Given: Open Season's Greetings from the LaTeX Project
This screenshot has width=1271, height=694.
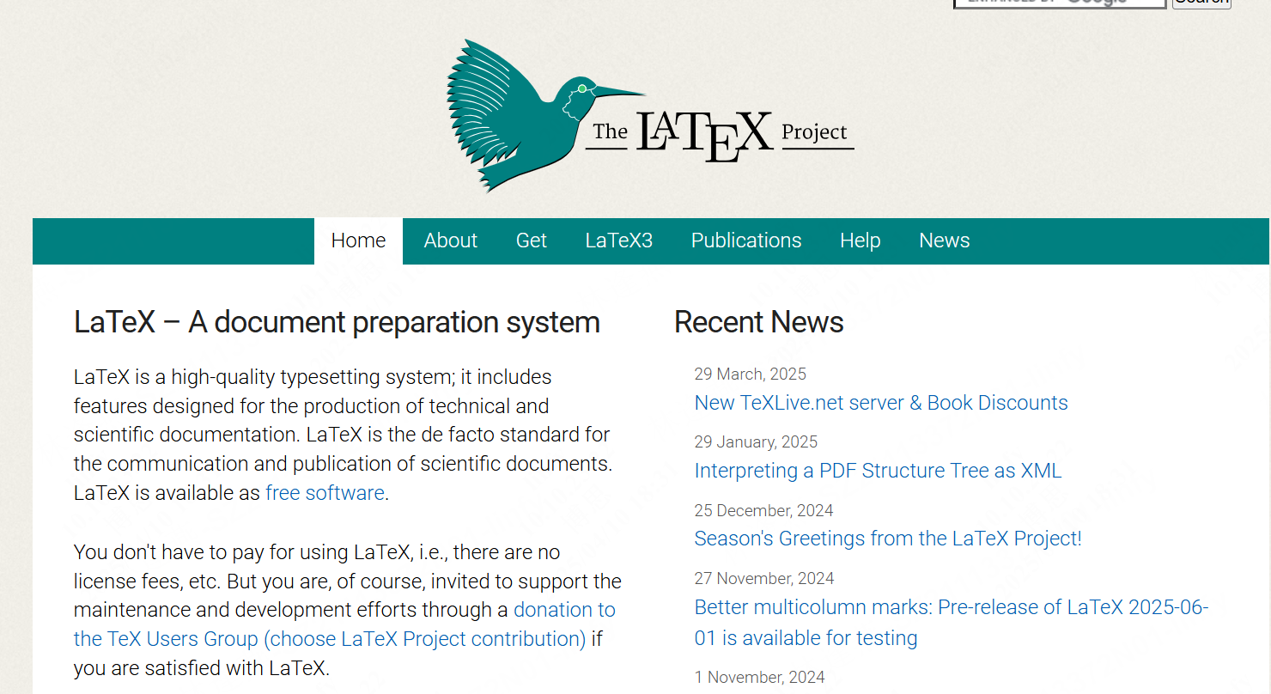Looking at the screenshot, I should point(888,539).
